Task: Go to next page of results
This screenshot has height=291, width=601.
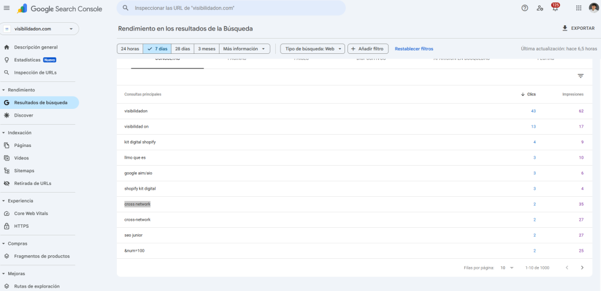Action: (x=582, y=268)
